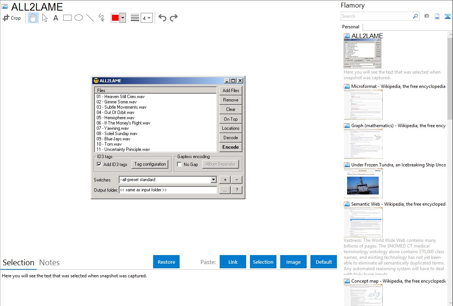Click the Paste Link button

click(233, 262)
